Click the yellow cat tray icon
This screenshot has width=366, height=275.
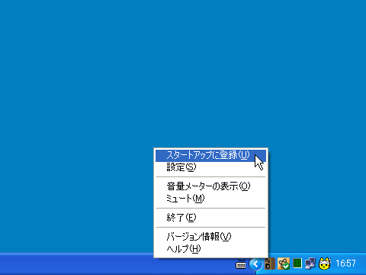coord(325,264)
